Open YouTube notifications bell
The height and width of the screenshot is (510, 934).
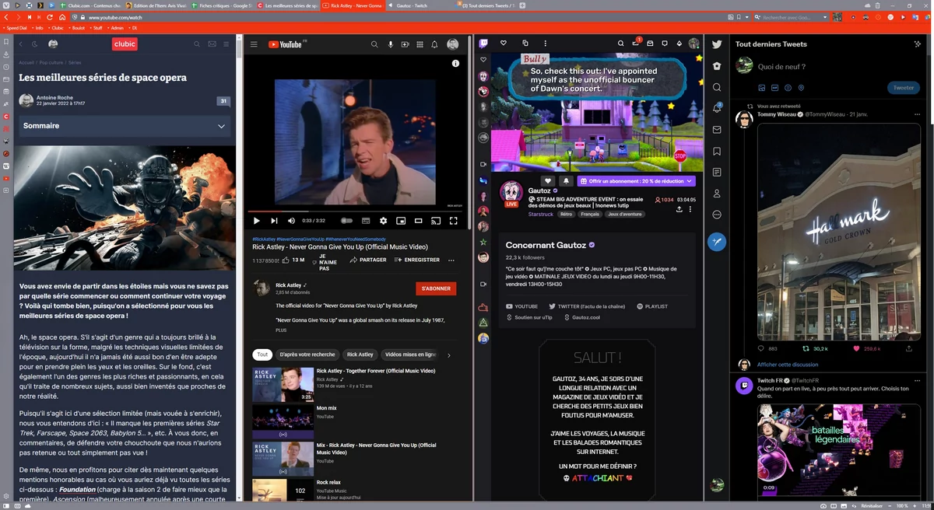coord(434,44)
